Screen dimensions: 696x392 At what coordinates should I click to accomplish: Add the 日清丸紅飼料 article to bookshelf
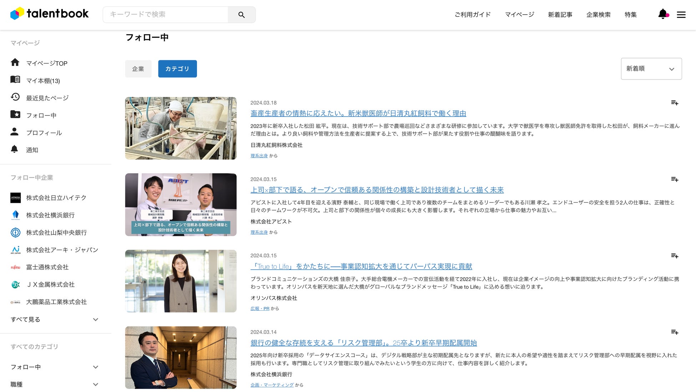click(x=674, y=103)
